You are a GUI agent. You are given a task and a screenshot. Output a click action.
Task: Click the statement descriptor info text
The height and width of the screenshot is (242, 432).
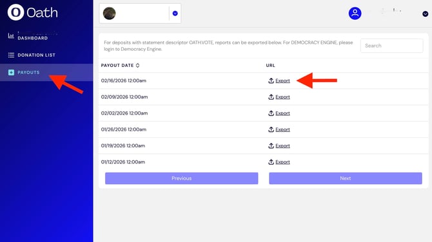pyautogui.click(x=228, y=46)
